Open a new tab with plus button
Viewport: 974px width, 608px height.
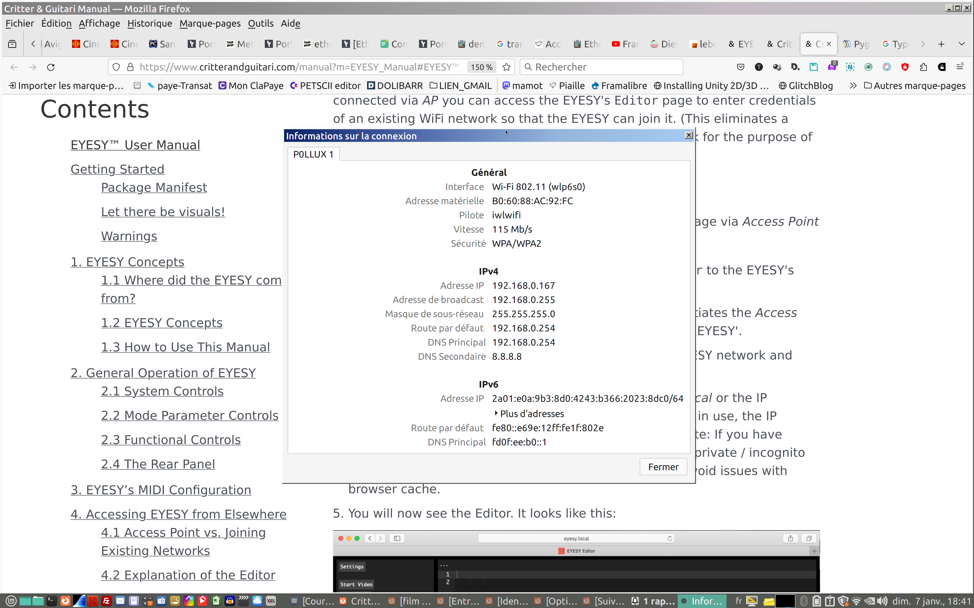point(941,44)
